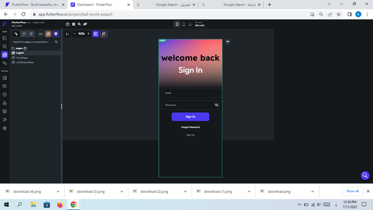Viewport: 373px width, 210px height.
Task: Click the help question mark icon
Action: (x=67, y=24)
